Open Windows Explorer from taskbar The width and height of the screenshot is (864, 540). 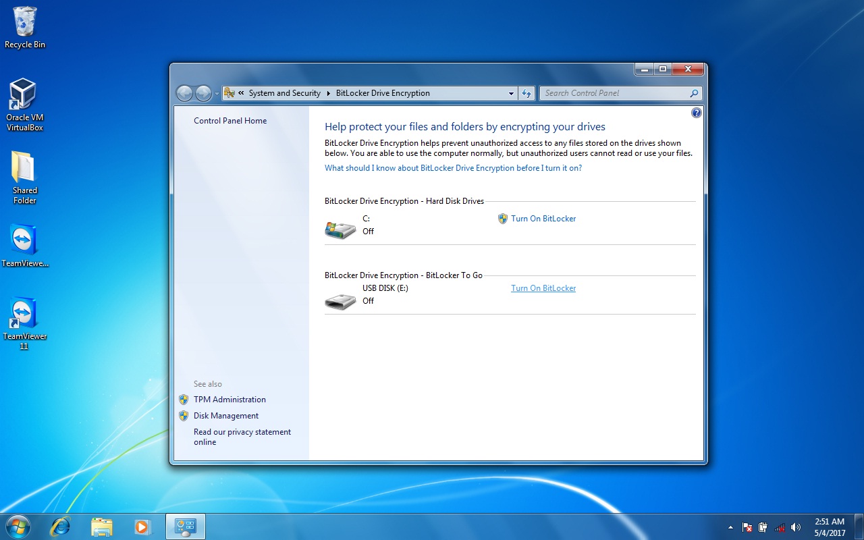101,526
